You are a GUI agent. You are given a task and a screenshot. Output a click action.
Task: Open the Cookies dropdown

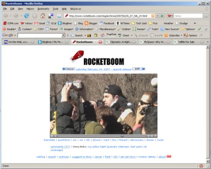point(25,29)
